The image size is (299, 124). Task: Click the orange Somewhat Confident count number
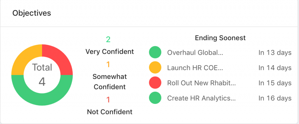click(x=108, y=65)
